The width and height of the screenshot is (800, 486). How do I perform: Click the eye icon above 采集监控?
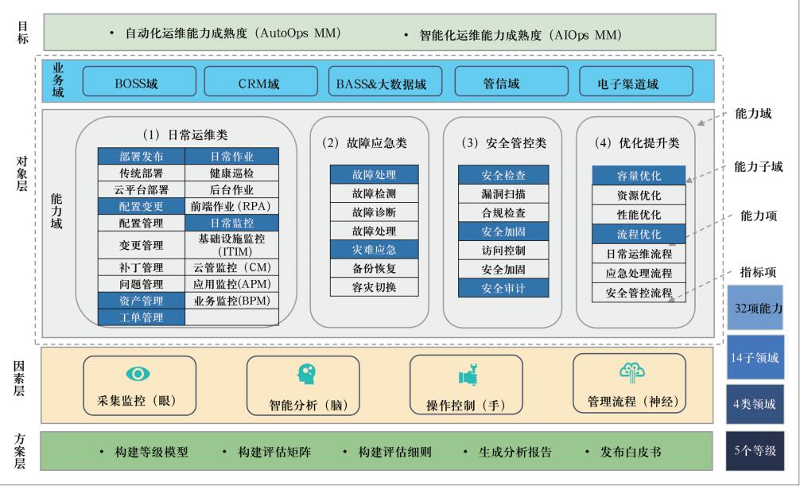point(139,372)
